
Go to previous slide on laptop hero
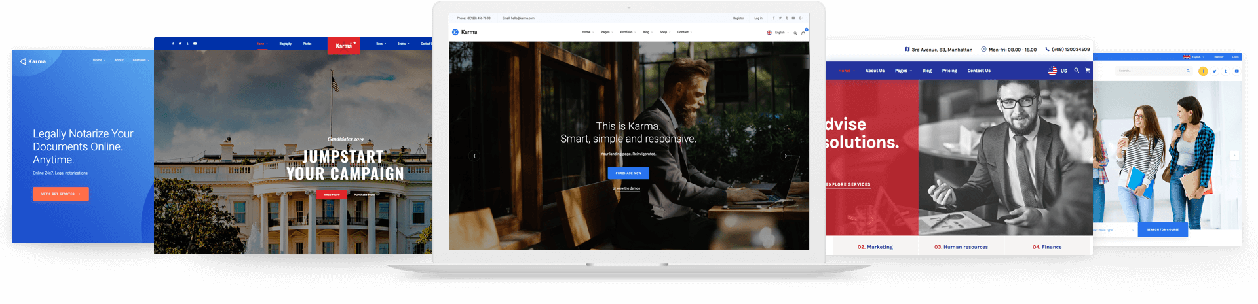pyautogui.click(x=474, y=156)
